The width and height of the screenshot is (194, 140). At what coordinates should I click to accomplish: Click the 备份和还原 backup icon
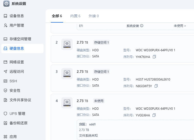(x=5, y=123)
